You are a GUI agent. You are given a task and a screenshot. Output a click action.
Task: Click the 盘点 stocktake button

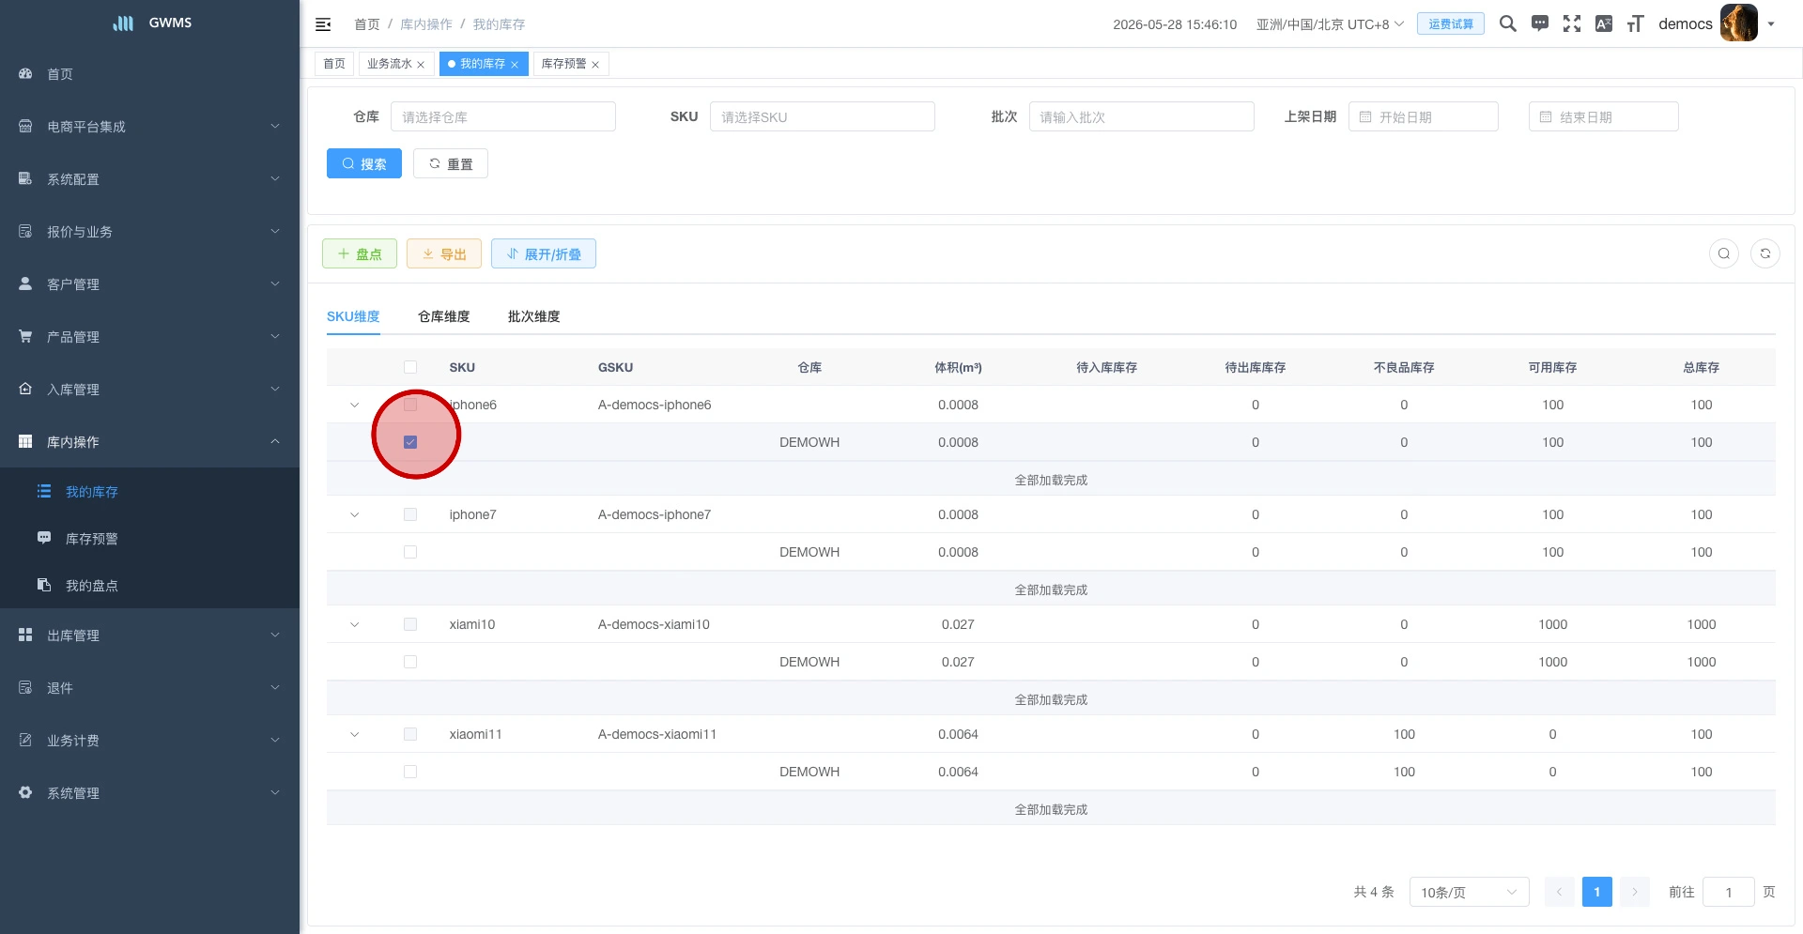coord(360,253)
